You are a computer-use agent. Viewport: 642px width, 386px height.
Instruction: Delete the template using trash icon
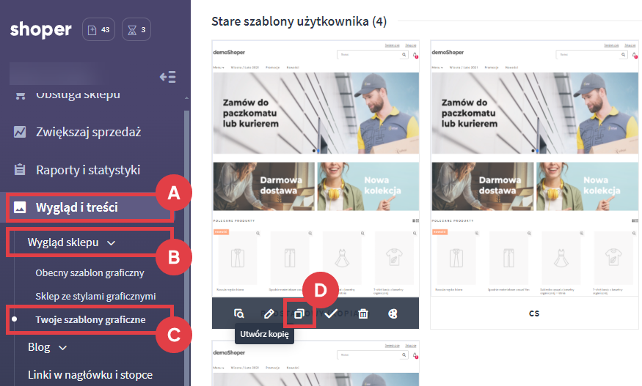point(362,313)
